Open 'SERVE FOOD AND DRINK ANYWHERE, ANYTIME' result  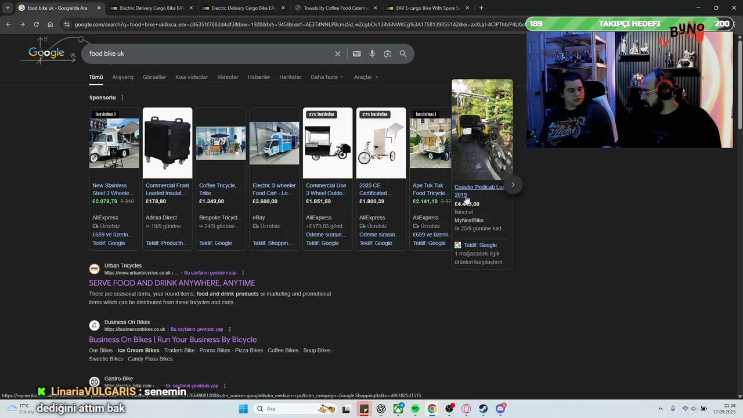tap(172, 283)
